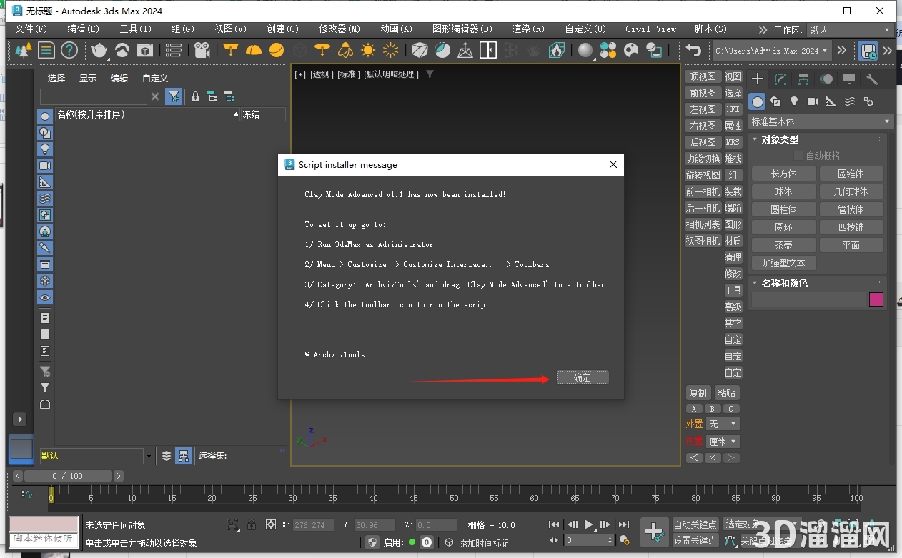Toggle the 自动关键点 button
Viewport: 902px width, 558px height.
click(x=695, y=524)
